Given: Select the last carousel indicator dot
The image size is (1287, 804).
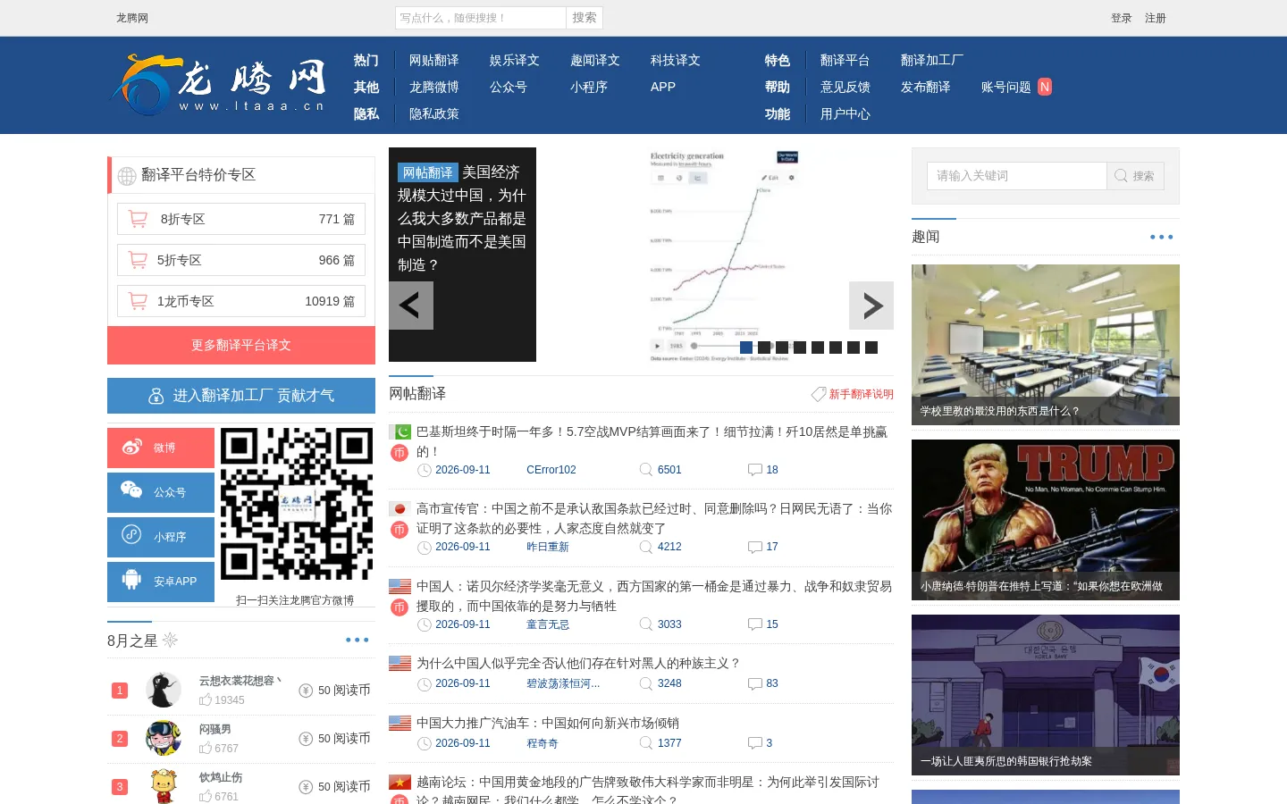Looking at the screenshot, I should (x=871, y=348).
